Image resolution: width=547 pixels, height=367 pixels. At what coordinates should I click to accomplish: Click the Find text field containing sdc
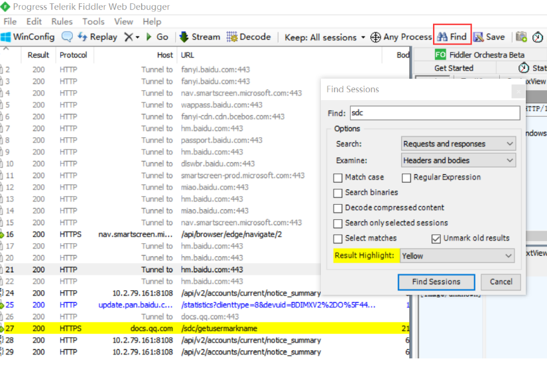pyautogui.click(x=435, y=113)
